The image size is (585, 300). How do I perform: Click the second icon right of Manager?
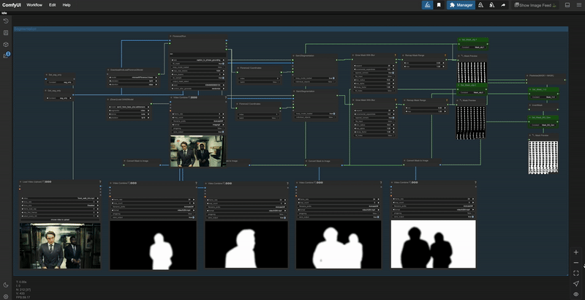click(491, 5)
